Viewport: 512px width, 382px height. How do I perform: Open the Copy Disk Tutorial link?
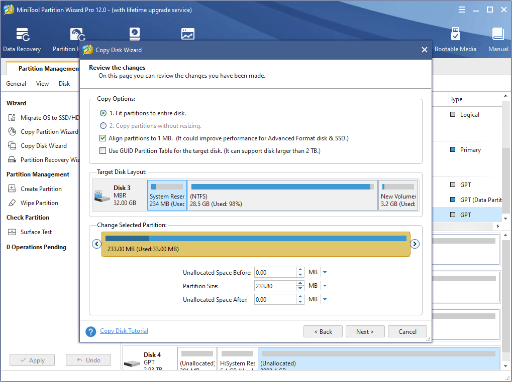click(124, 331)
